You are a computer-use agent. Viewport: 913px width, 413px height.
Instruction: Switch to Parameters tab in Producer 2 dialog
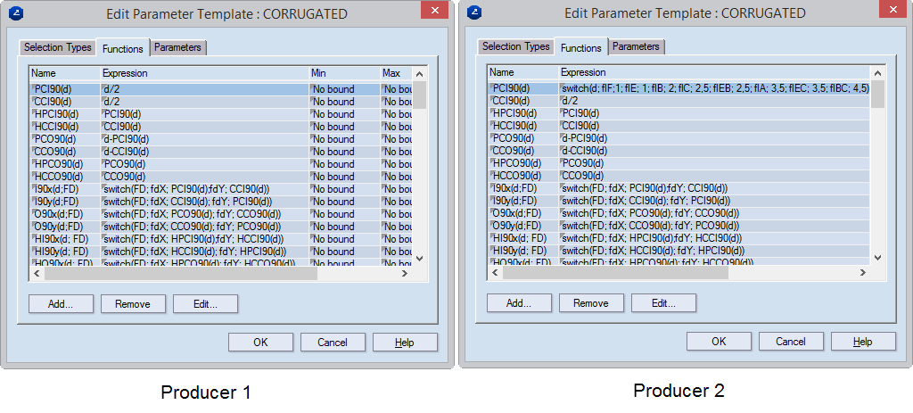(637, 46)
